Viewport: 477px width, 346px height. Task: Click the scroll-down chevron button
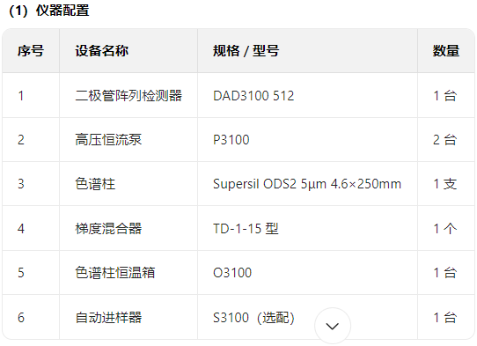pos(332,326)
